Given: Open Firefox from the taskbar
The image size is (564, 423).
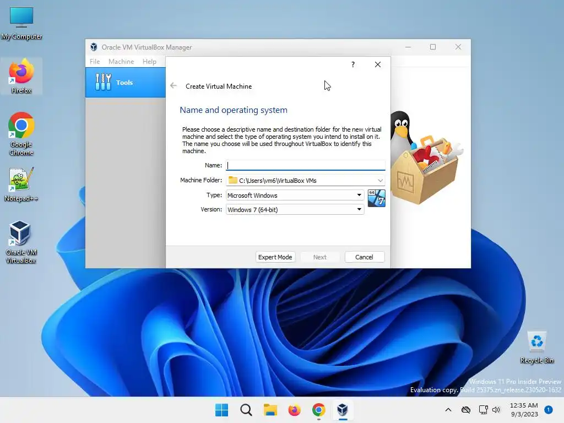Looking at the screenshot, I should tap(294, 410).
